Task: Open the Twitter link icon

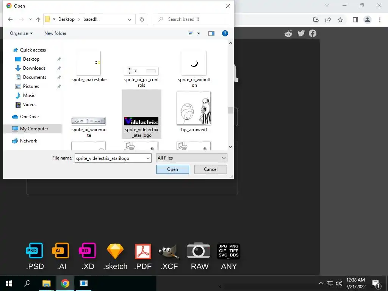Action: 301,33
